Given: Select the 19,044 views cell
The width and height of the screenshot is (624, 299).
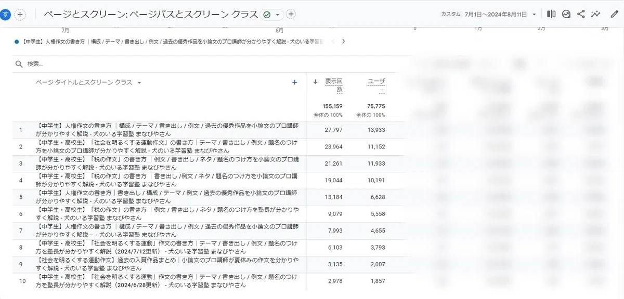Looking at the screenshot, I should (x=333, y=180).
